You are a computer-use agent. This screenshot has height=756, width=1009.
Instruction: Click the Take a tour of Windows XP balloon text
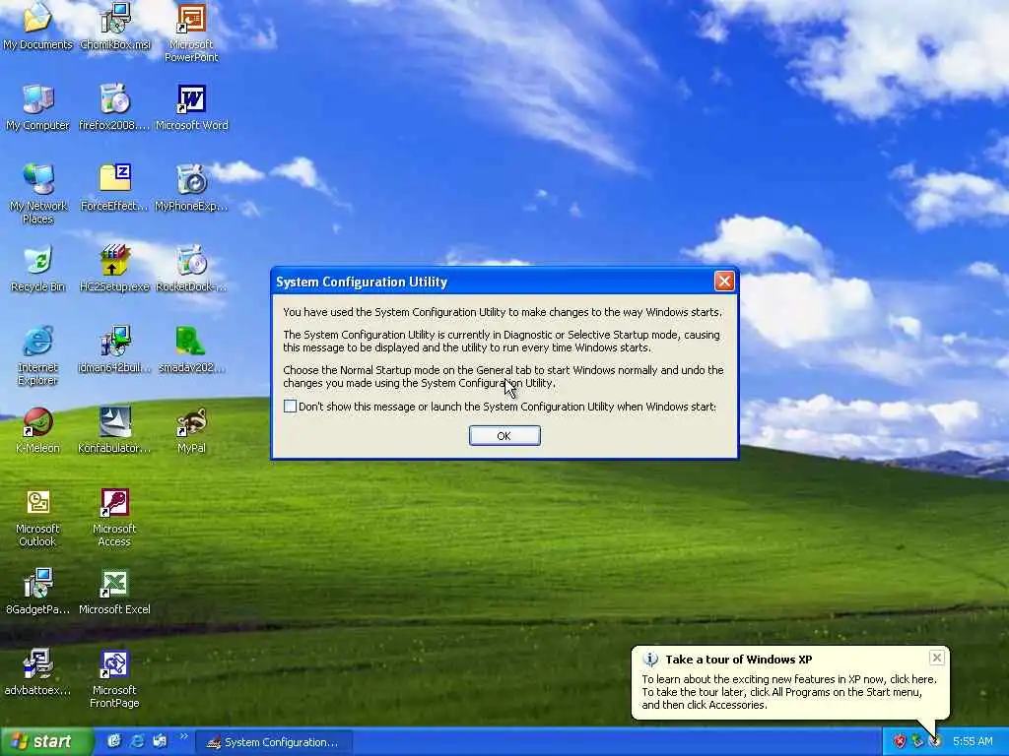point(739,660)
